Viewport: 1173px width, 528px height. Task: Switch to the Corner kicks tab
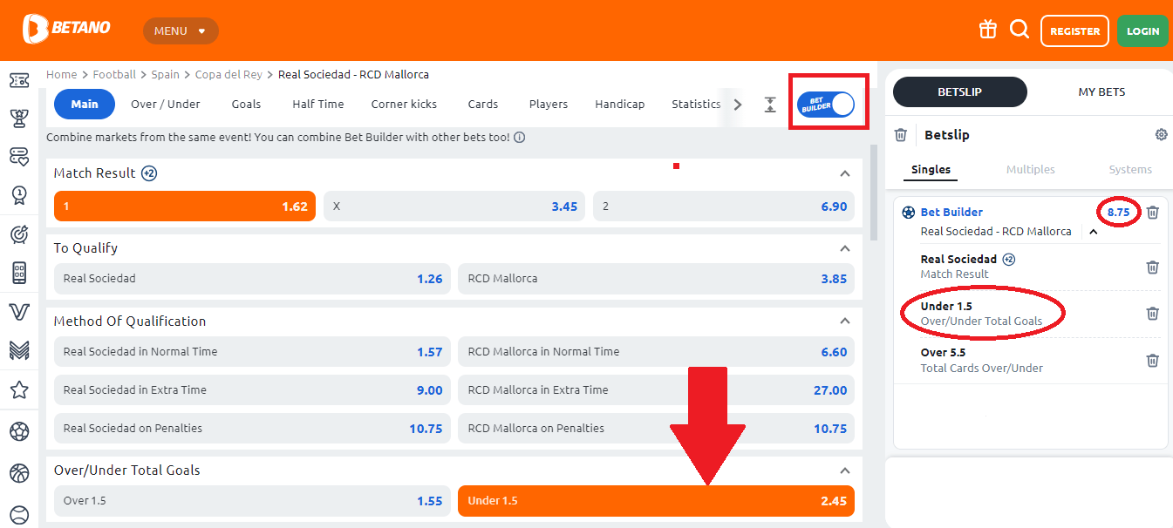tap(404, 104)
